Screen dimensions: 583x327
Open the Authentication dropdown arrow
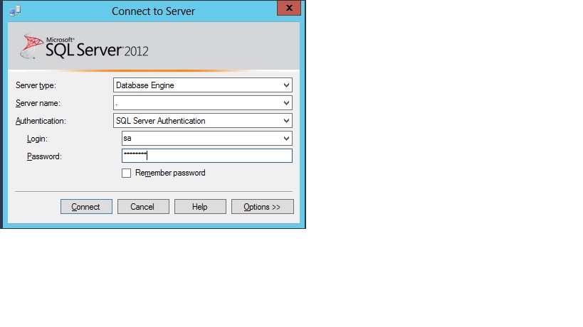pos(286,121)
